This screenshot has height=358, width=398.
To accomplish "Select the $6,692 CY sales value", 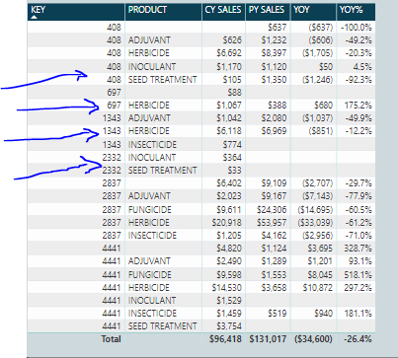I will pyautogui.click(x=229, y=53).
